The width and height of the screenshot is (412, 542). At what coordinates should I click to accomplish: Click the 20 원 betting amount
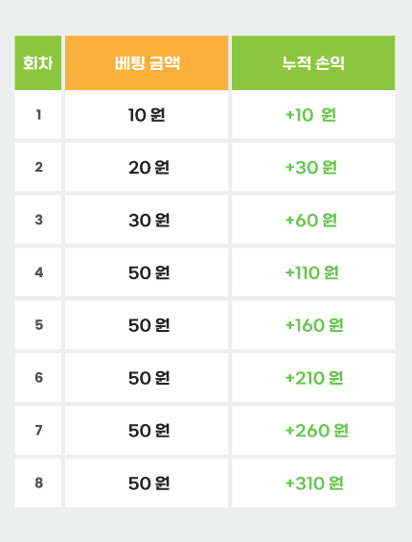[x=147, y=167]
